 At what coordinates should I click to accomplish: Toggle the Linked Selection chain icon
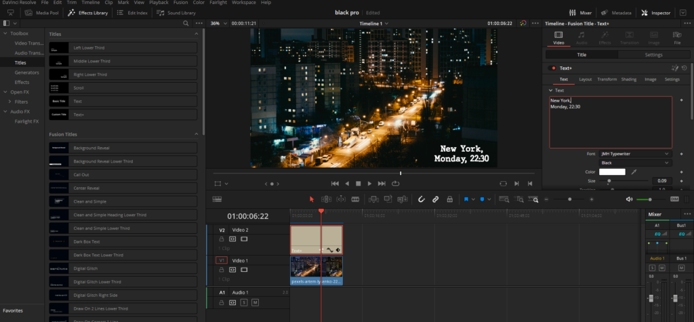point(435,199)
